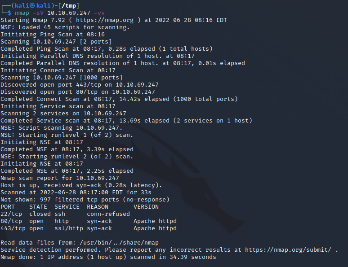This screenshot has width=348, height=267.
Task: Select the REASON column header
Action: pos(98,207)
